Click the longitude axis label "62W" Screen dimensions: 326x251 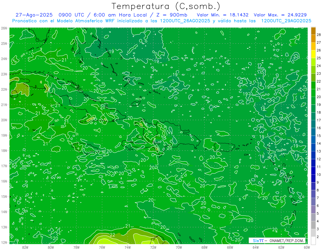coord(281,247)
